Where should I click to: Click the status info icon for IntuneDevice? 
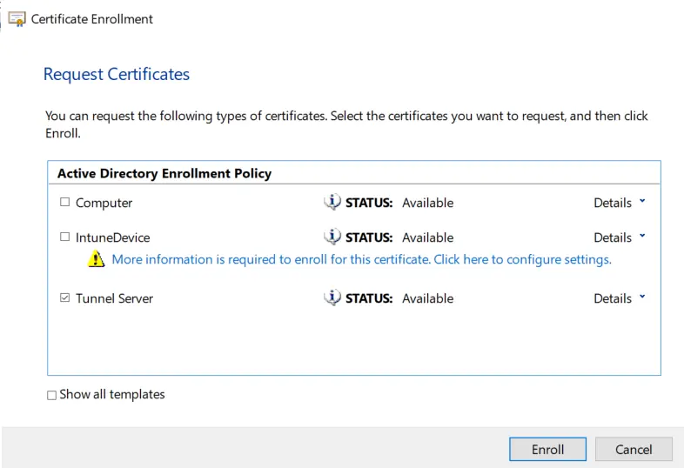pos(332,237)
